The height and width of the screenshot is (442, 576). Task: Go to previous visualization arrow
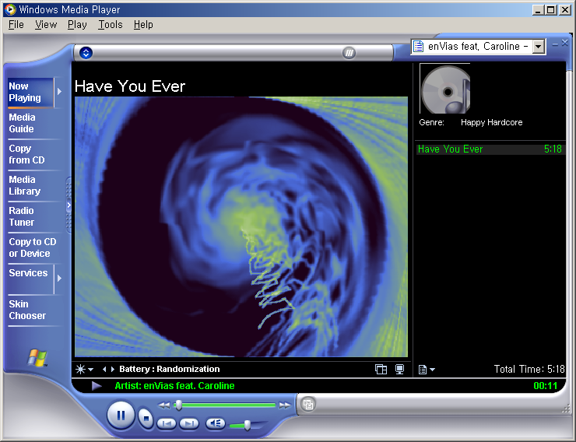point(104,369)
